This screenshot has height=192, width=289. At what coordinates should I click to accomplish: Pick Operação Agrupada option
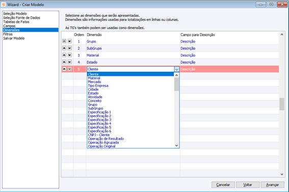coord(130,142)
